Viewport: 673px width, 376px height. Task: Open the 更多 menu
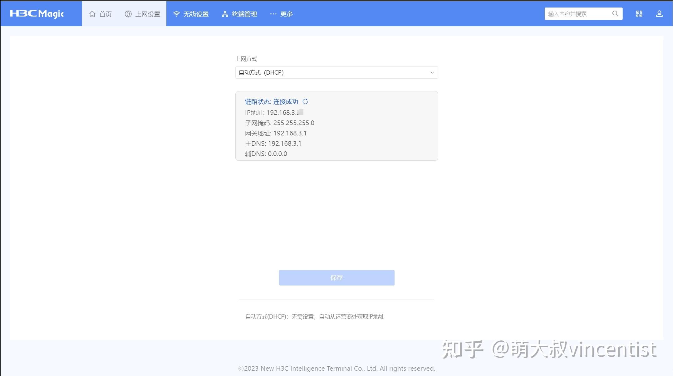pyautogui.click(x=281, y=13)
